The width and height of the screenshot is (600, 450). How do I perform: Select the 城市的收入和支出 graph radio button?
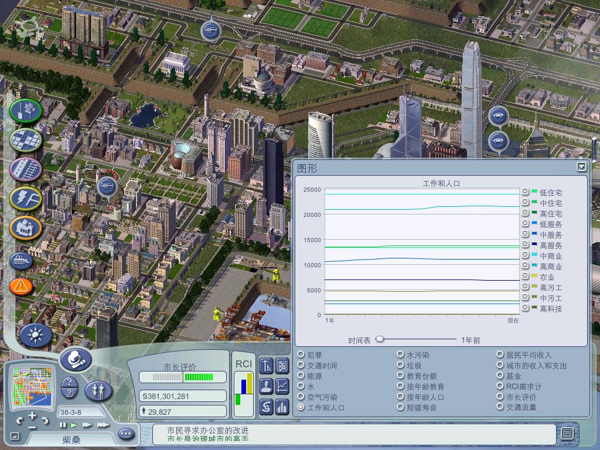(x=500, y=365)
